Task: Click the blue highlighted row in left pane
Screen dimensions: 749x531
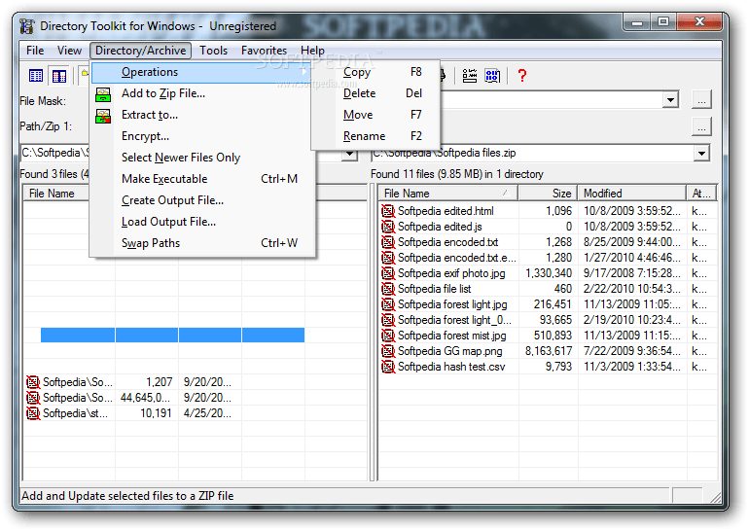Action: pyautogui.click(x=172, y=336)
